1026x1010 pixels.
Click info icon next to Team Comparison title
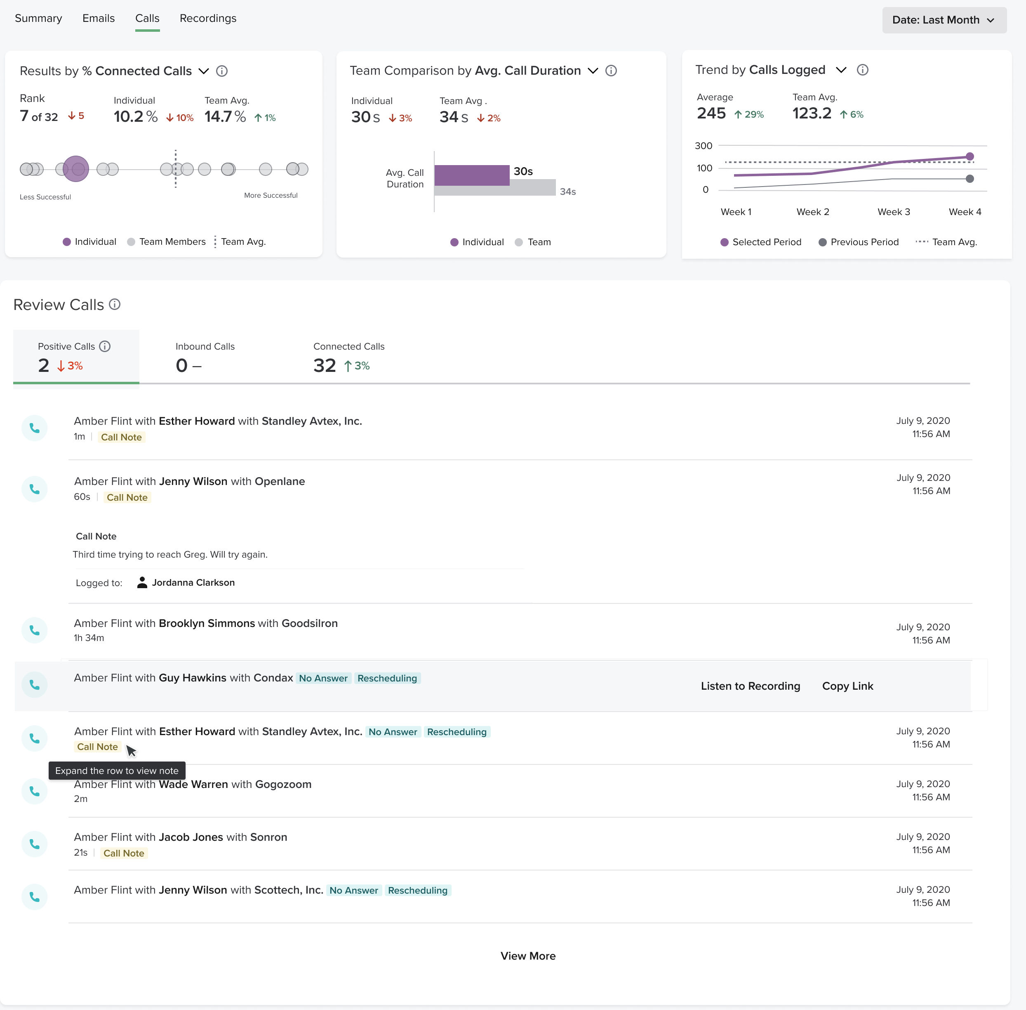(x=611, y=71)
